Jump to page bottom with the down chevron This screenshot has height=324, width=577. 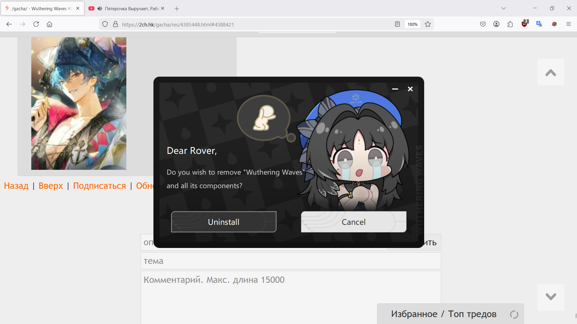(551, 297)
